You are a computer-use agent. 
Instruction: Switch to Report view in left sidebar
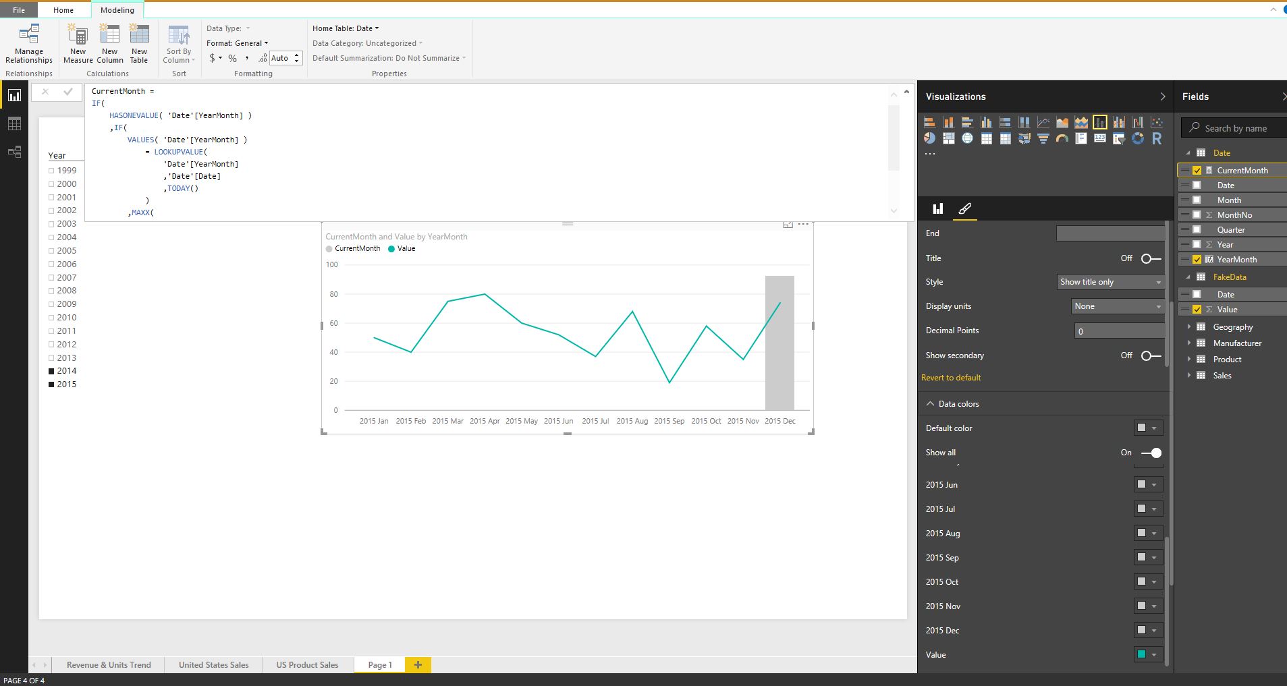point(14,96)
